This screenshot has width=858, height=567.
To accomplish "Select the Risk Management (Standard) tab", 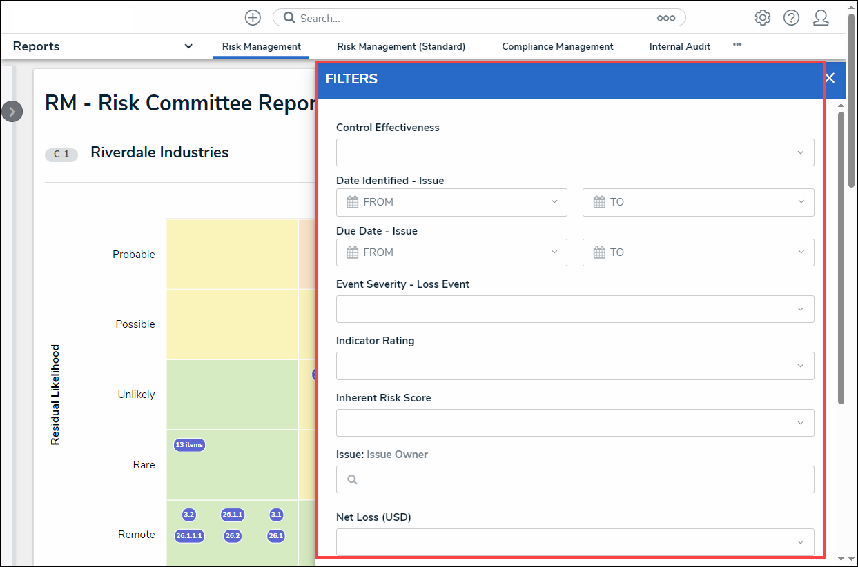I will 401,47.
